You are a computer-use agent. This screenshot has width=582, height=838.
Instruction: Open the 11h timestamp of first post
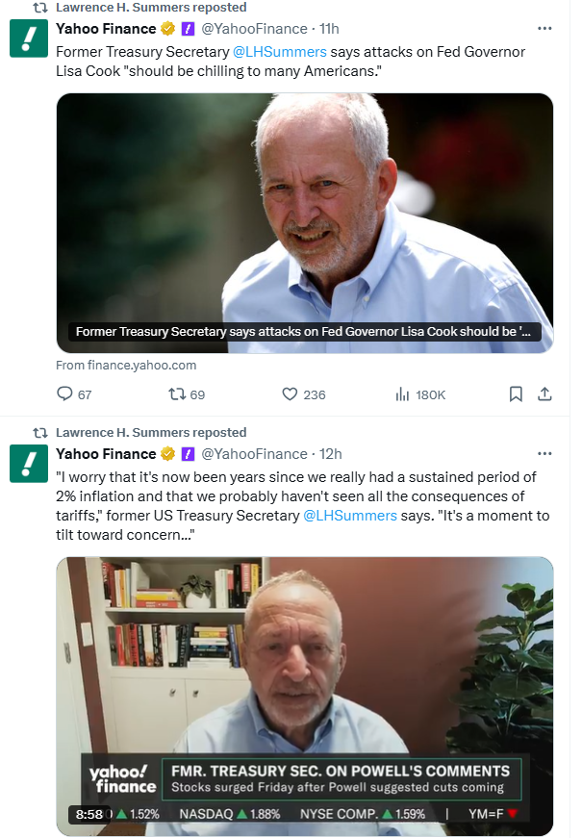click(x=330, y=29)
